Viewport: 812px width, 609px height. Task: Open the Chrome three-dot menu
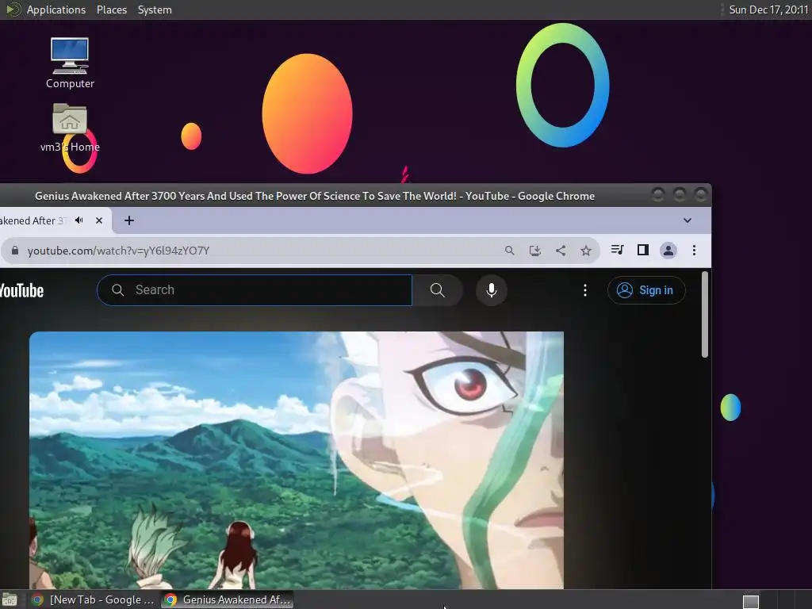694,251
